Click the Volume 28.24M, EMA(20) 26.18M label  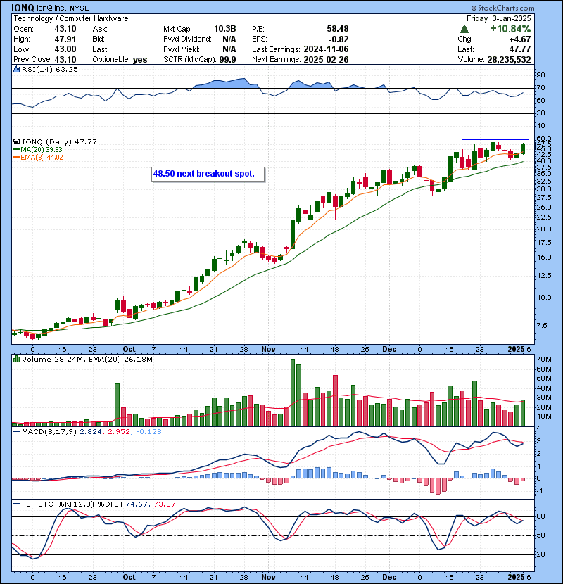click(x=87, y=359)
